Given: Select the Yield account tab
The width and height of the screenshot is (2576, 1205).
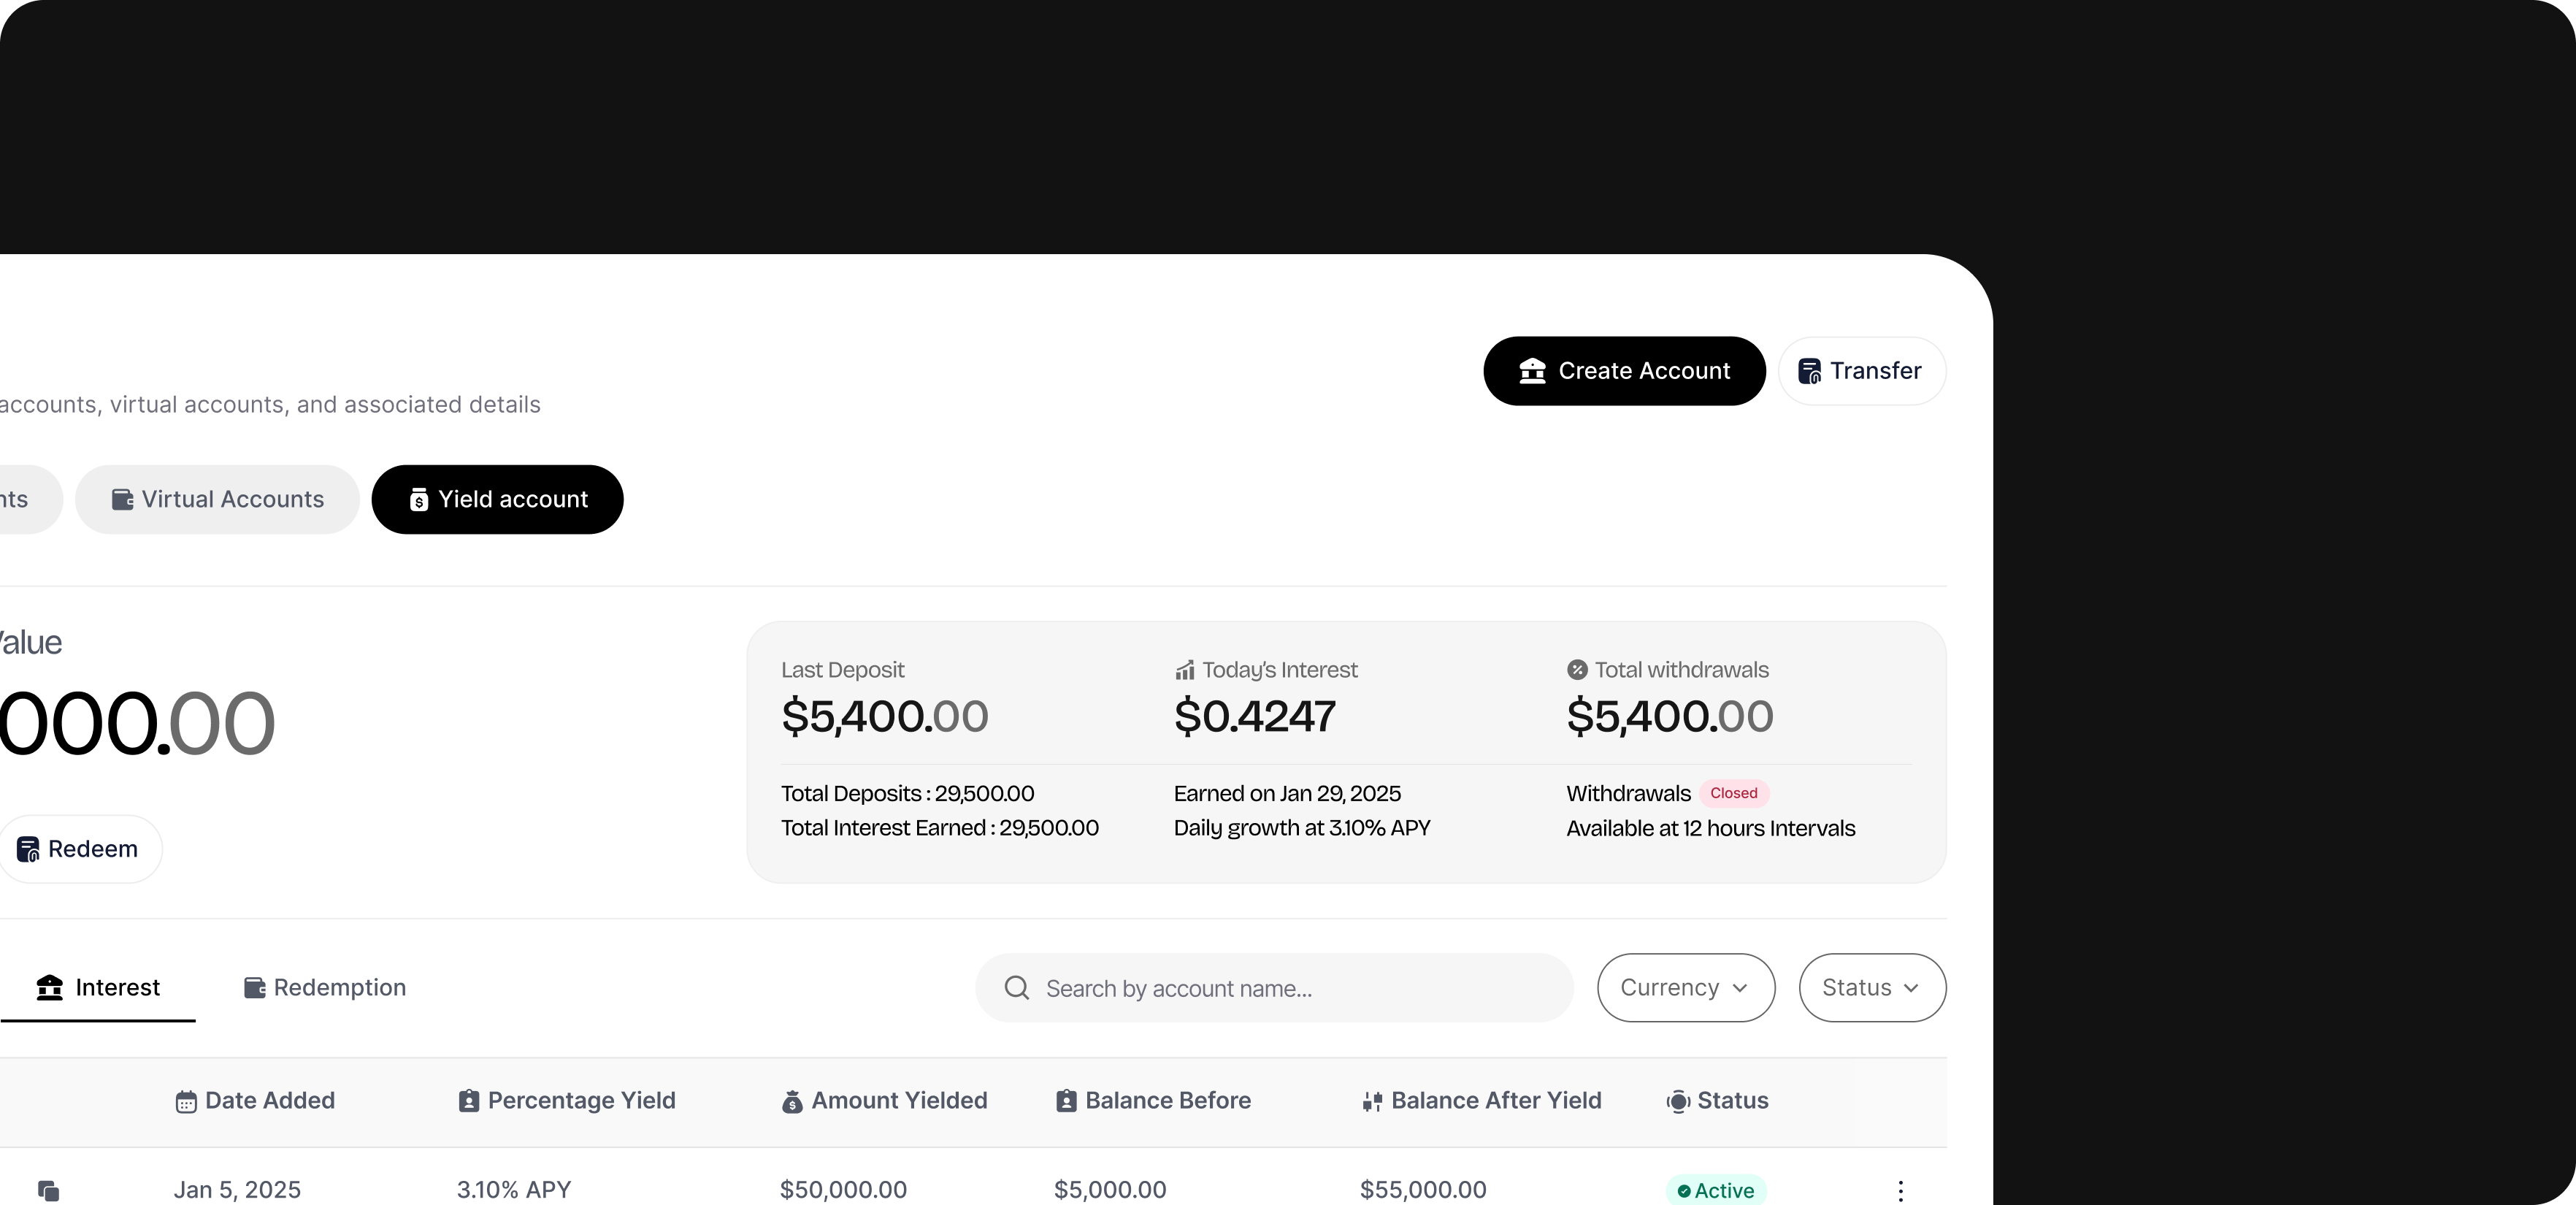Looking at the screenshot, I should click(497, 499).
